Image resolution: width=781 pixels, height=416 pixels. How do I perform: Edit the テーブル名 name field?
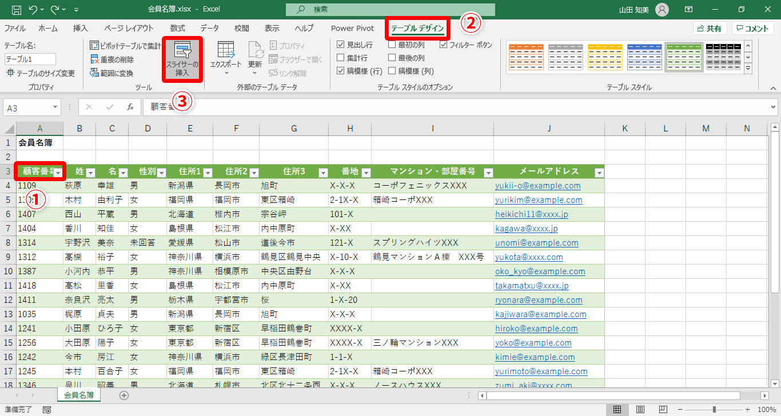(30, 59)
